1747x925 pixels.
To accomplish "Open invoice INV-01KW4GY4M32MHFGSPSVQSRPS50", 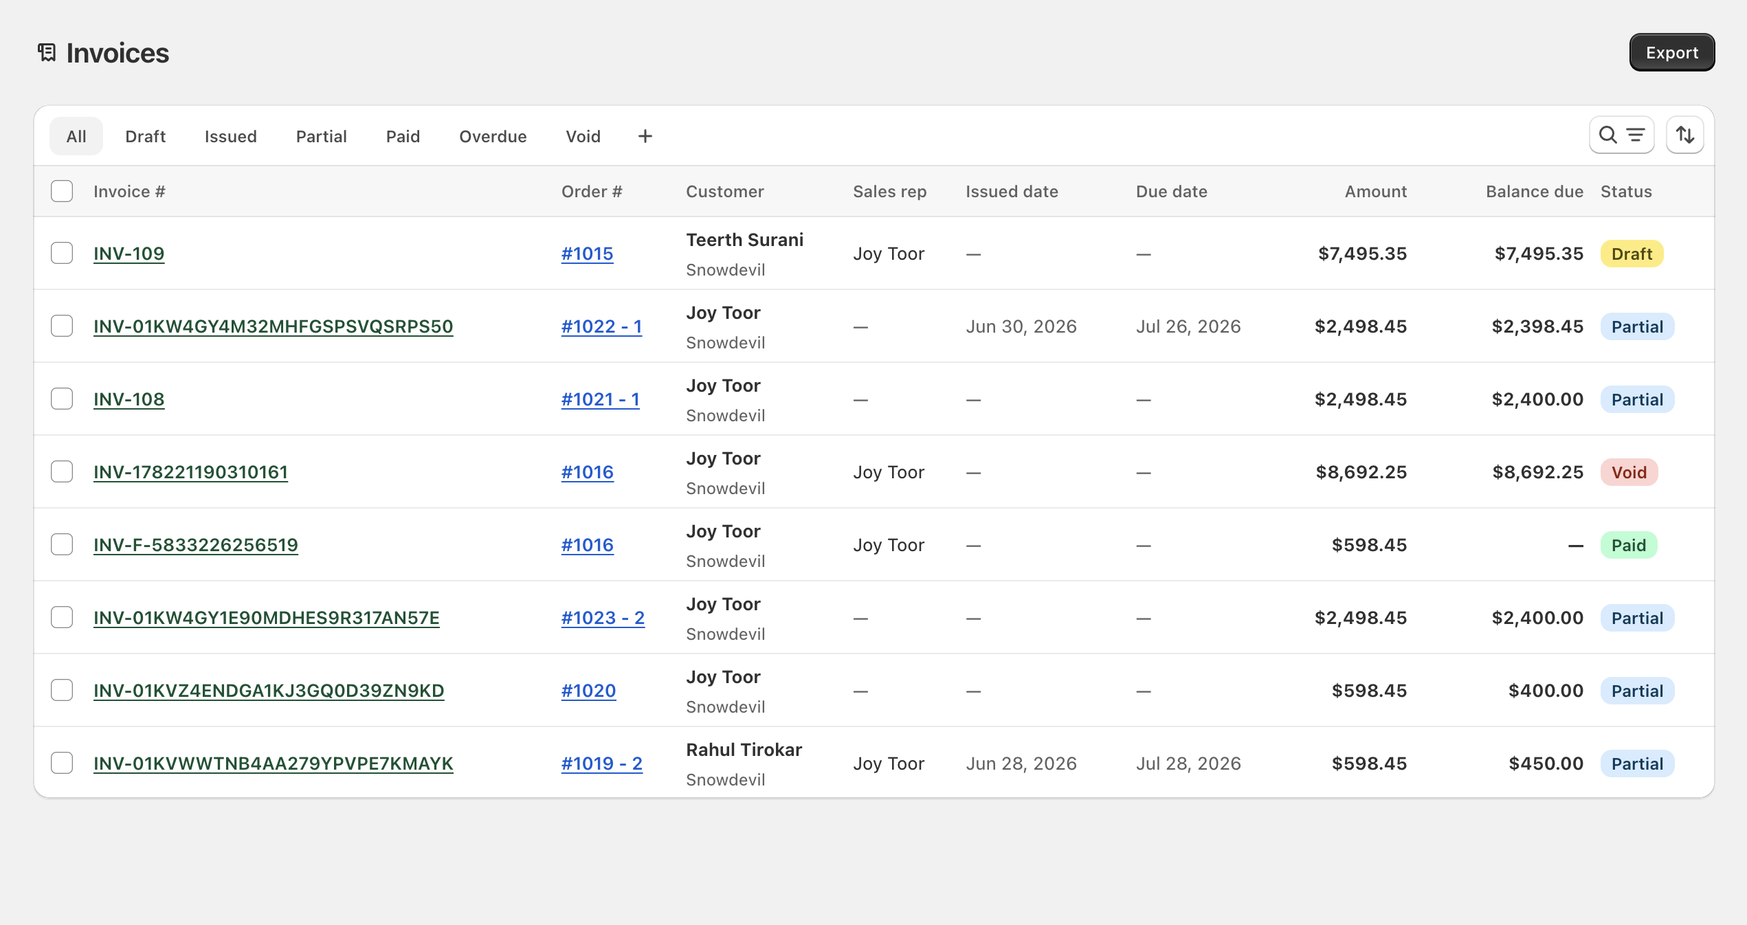I will coord(274,326).
